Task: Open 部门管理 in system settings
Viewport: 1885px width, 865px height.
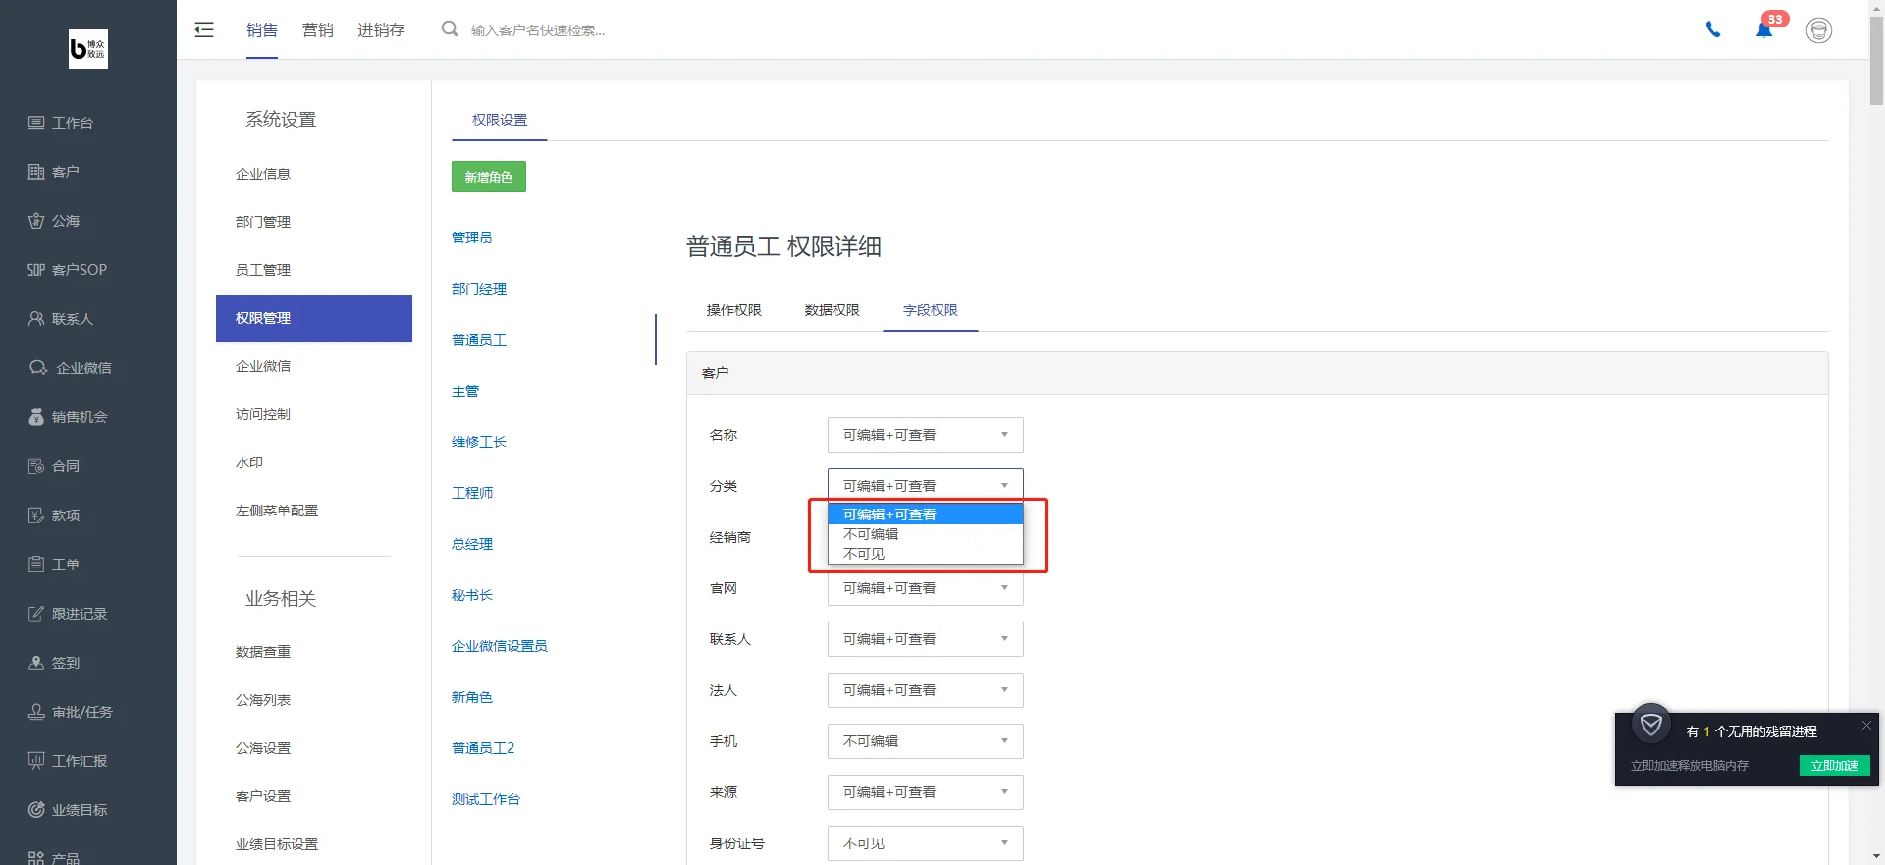Action: (x=263, y=222)
